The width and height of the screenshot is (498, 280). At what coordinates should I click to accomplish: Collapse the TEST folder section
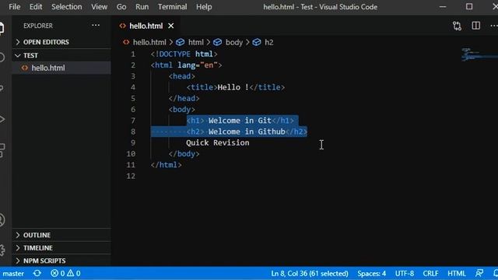tap(61, 55)
